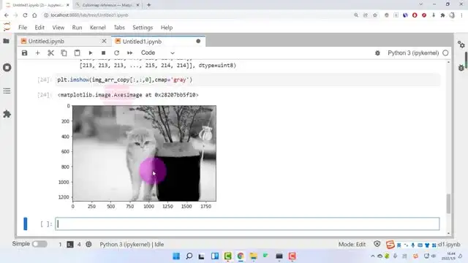
Task: Open a new browser tab
Action: coord(148,5)
